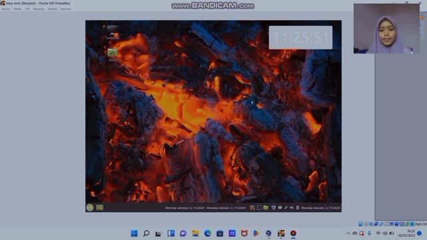
Task: Launch Microsoft Edge from the taskbar
Action: point(207,233)
